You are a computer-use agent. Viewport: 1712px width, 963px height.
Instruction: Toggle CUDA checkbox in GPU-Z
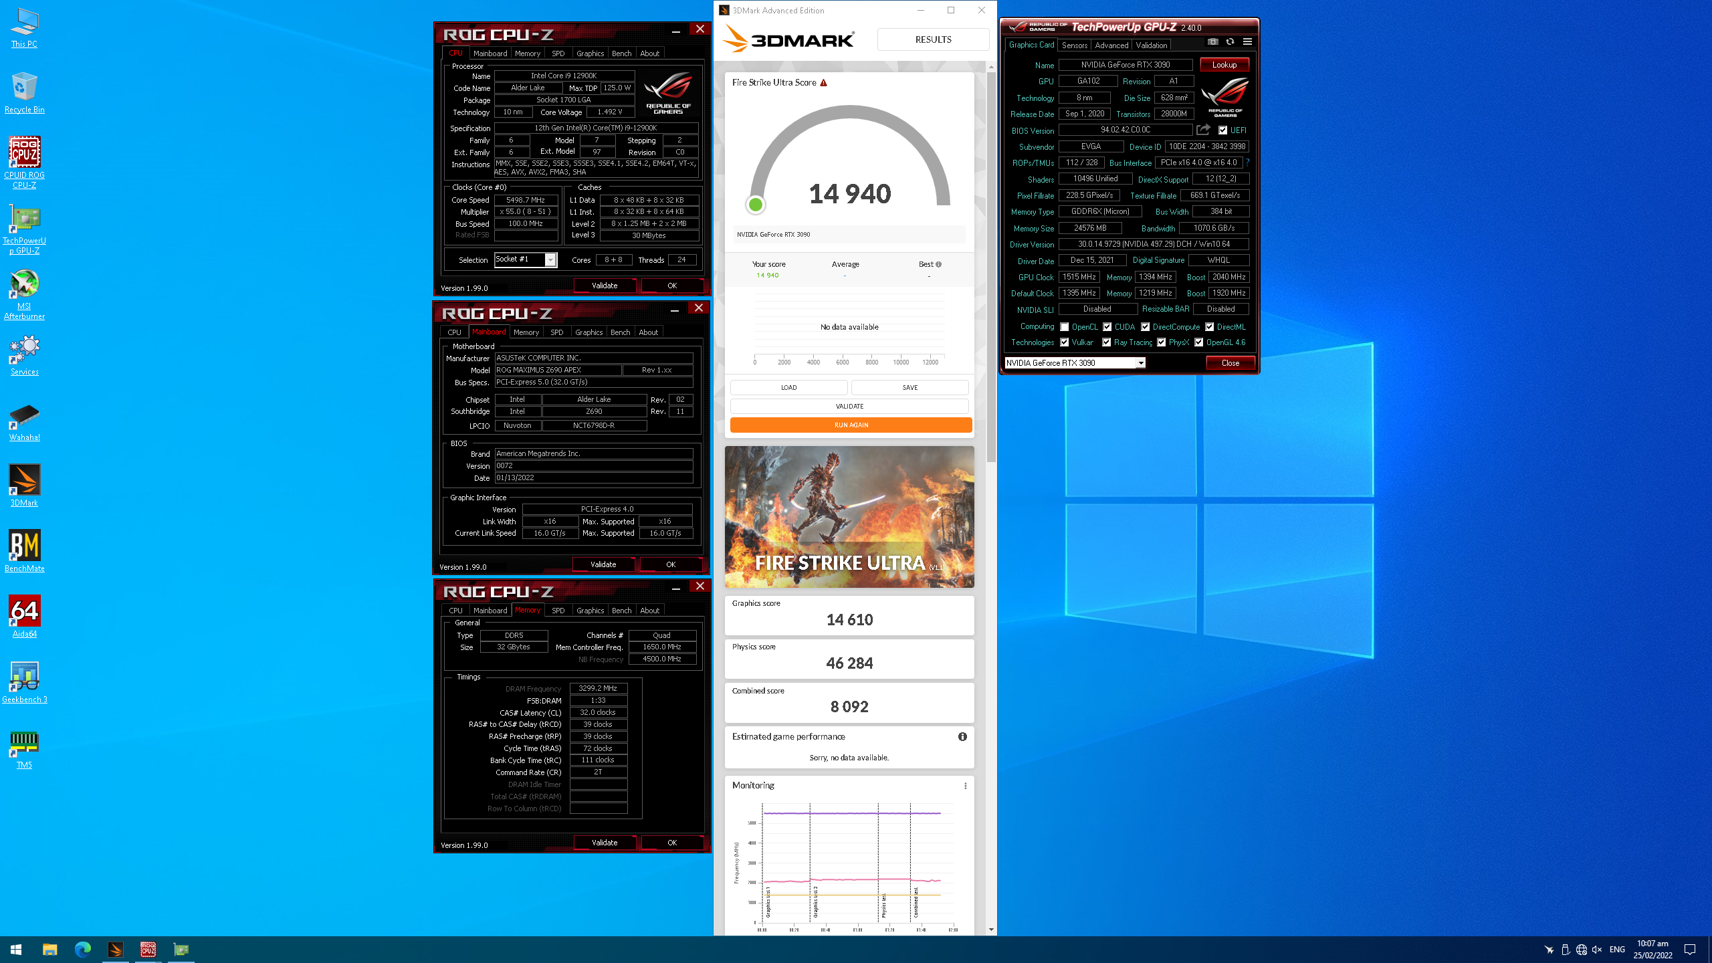1107,327
